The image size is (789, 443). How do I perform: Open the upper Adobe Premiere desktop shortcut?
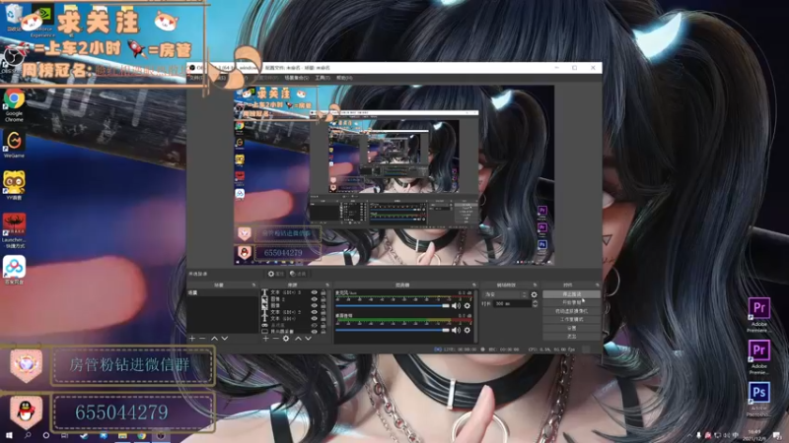click(758, 315)
